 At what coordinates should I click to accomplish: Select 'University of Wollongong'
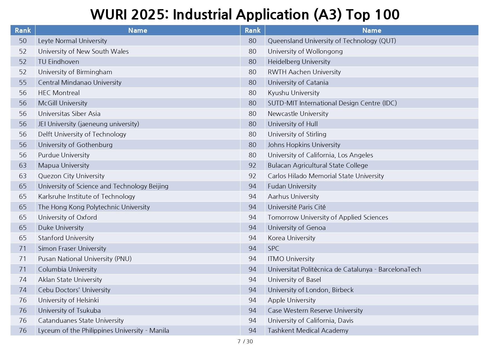click(x=305, y=51)
